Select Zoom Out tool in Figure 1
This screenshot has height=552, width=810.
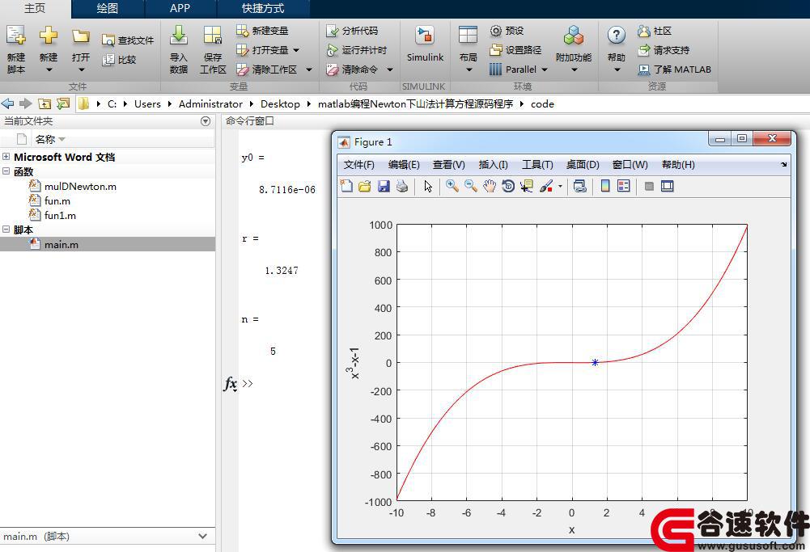pyautogui.click(x=471, y=186)
